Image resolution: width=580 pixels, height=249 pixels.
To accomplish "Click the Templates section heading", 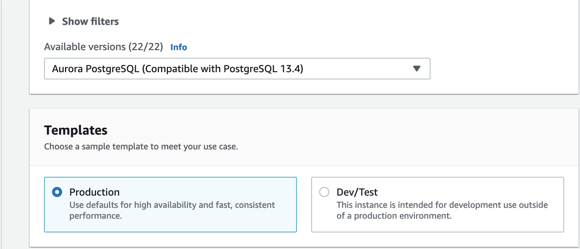I will [x=76, y=130].
